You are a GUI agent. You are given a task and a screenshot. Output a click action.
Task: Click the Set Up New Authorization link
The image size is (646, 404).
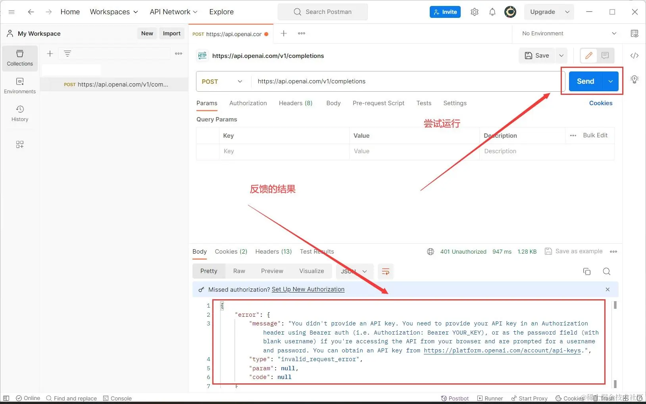click(x=308, y=289)
